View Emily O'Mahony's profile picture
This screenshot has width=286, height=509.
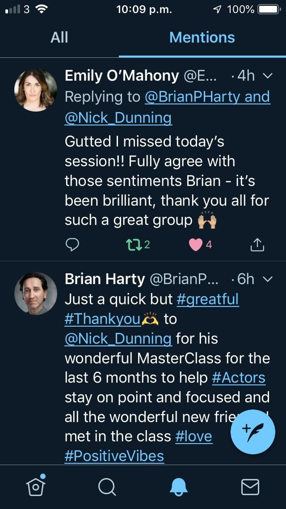tap(36, 90)
